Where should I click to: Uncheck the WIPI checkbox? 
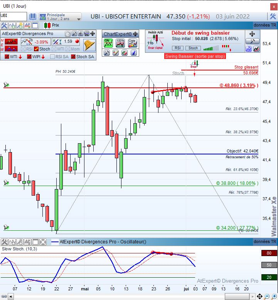[x=29, y=57]
